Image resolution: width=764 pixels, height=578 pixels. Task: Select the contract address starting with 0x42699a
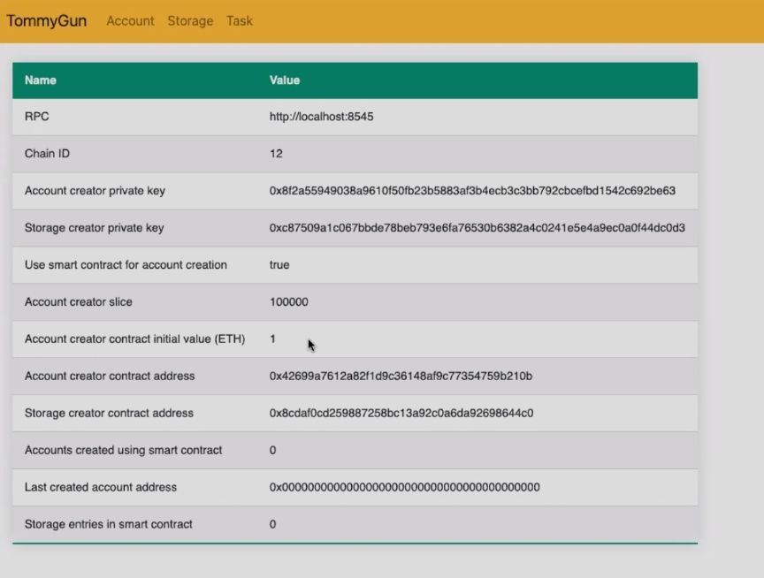(x=401, y=376)
